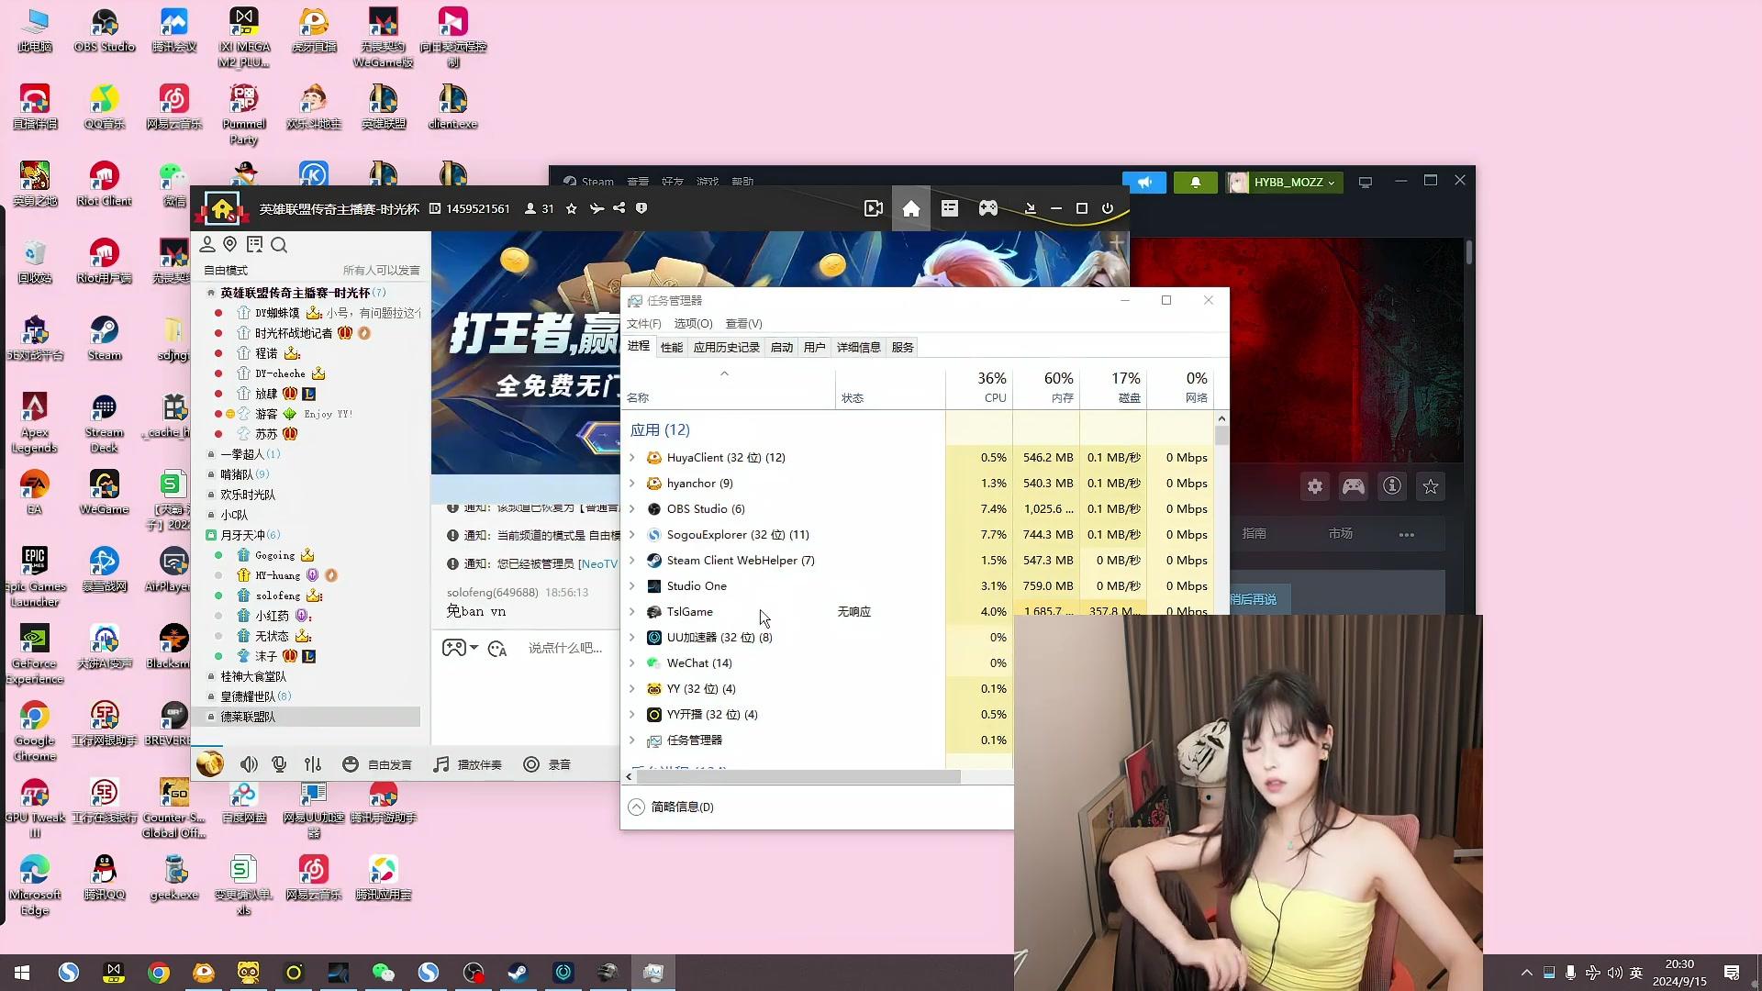Image resolution: width=1762 pixels, height=991 pixels.
Task: Click user solofeng in YY channel list
Action: pos(278,596)
